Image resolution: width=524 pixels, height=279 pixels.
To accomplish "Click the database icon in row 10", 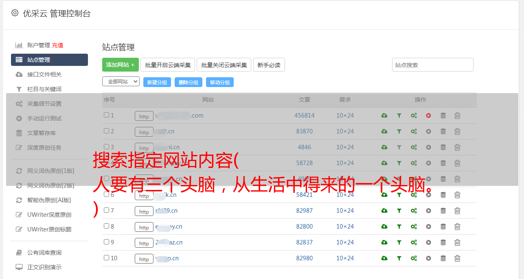I will 443,258.
